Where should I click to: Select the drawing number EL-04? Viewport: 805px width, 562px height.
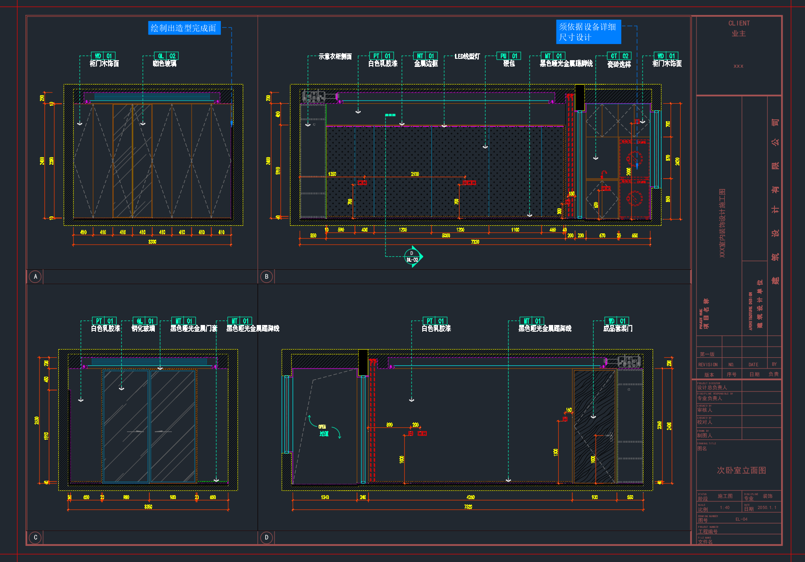tap(741, 519)
